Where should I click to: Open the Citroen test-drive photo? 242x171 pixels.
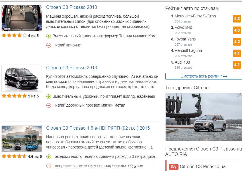204,117
